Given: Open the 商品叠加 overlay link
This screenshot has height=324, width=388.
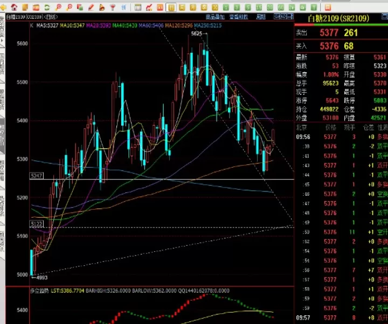Looking at the screenshot, I should coord(215,17).
